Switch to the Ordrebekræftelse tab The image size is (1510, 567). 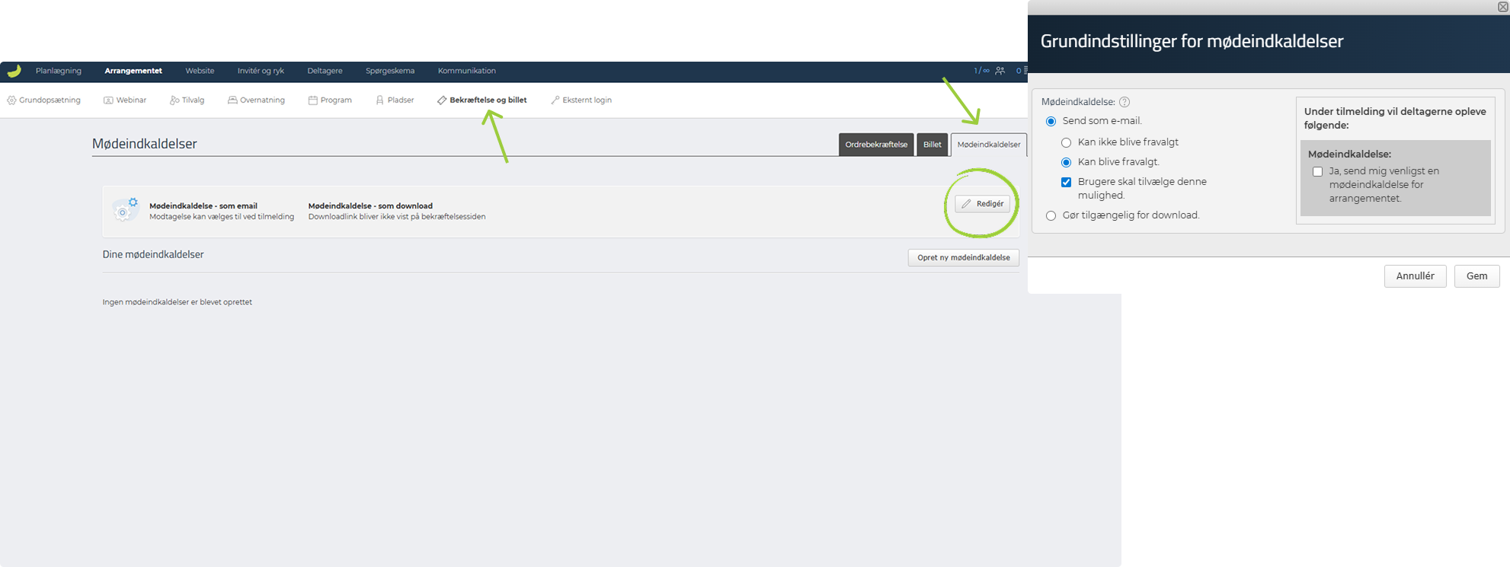coord(876,145)
